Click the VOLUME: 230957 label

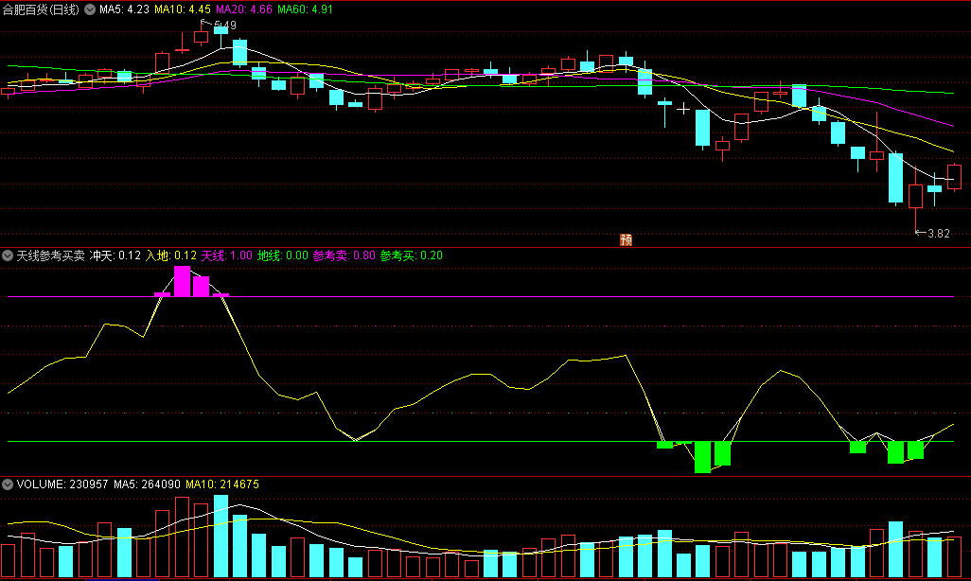(62, 484)
